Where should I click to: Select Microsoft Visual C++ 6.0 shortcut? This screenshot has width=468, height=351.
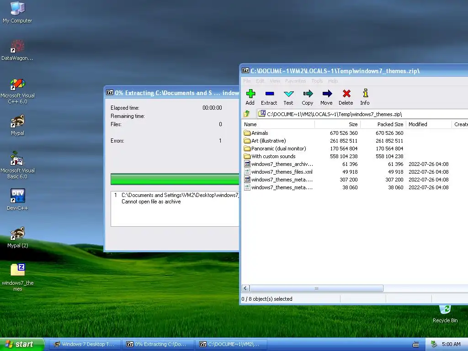point(17,91)
